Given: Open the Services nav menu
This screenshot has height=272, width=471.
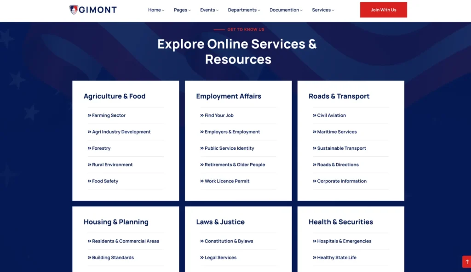Looking at the screenshot, I should tap(323, 10).
